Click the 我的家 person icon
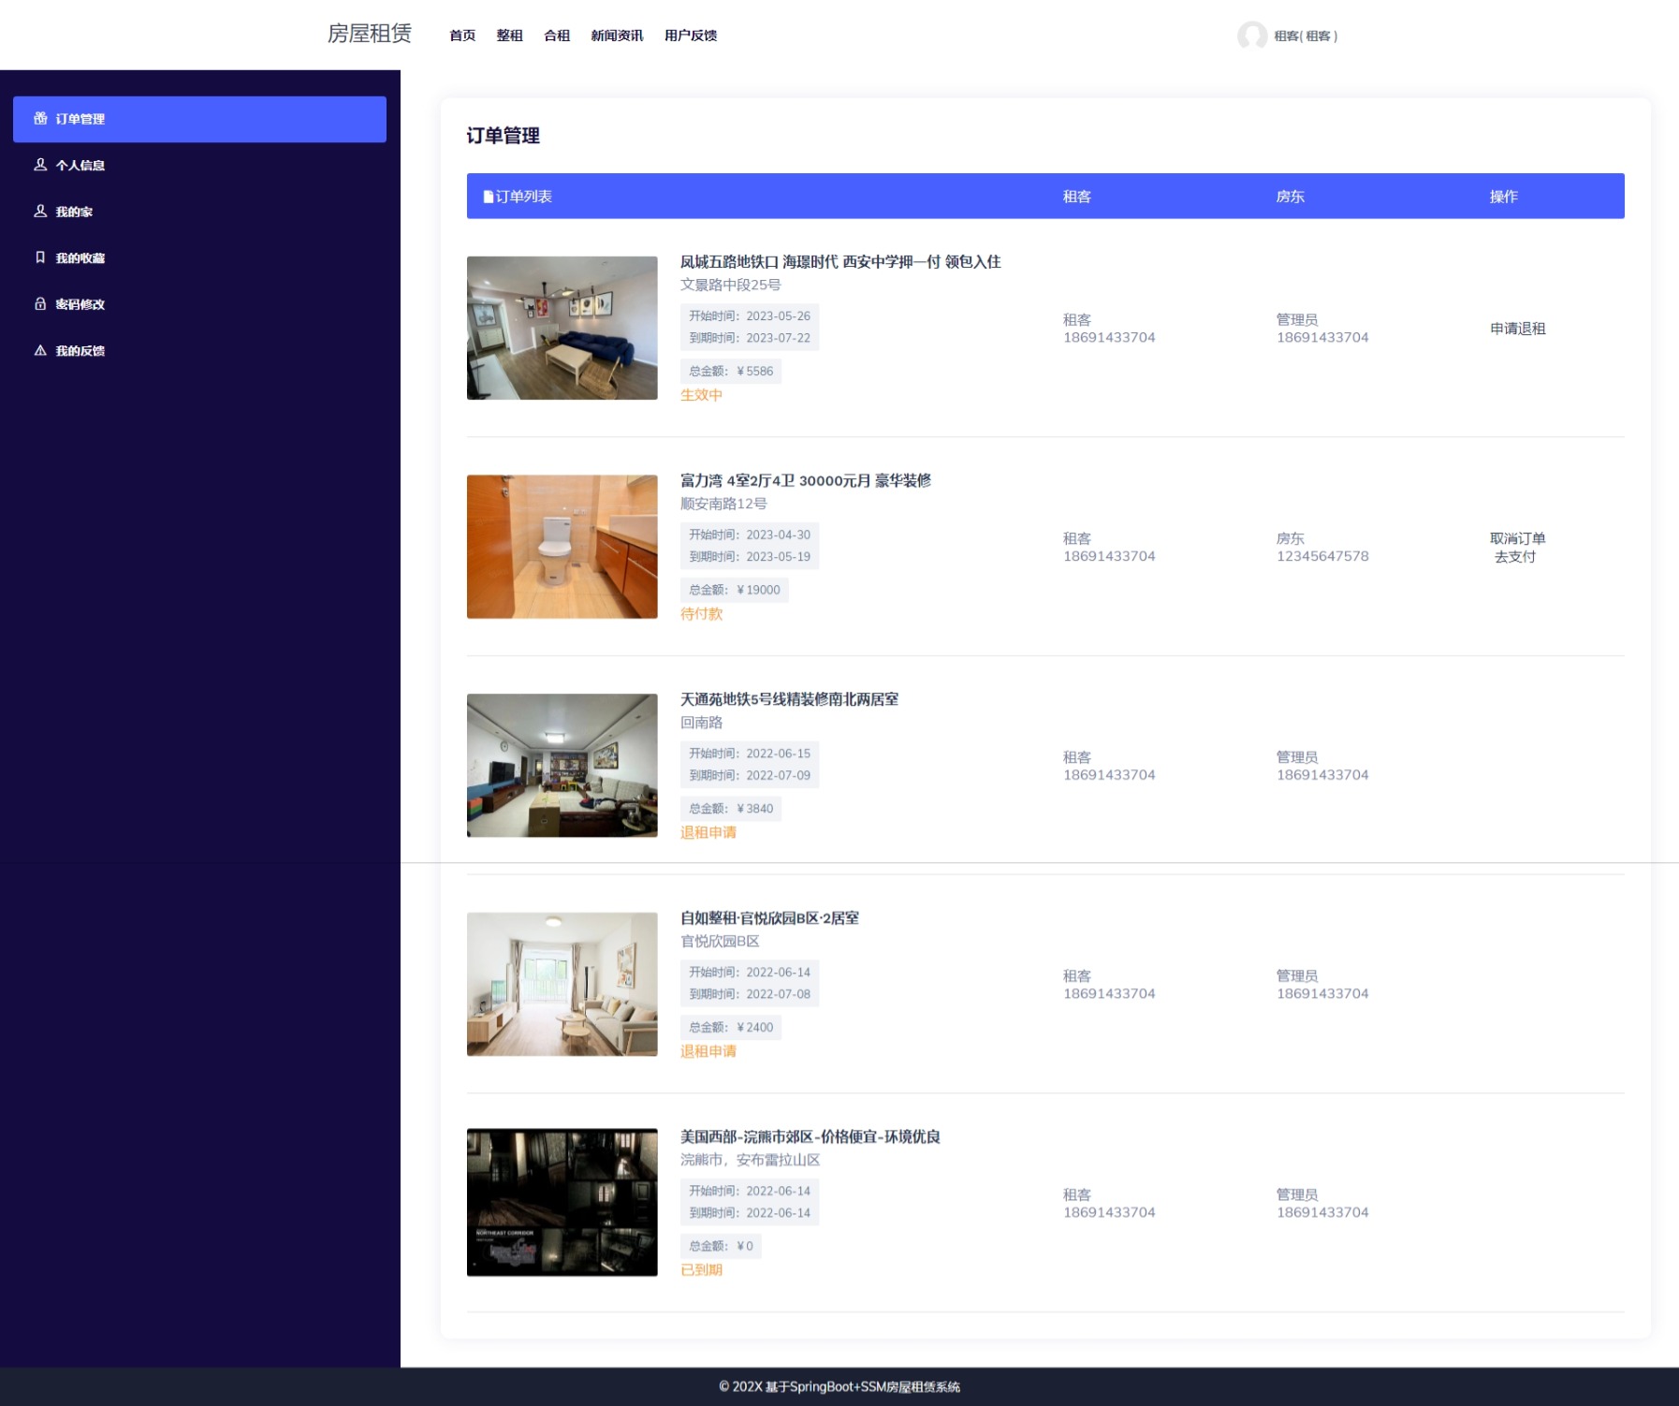The width and height of the screenshot is (1679, 1406). coord(40,212)
